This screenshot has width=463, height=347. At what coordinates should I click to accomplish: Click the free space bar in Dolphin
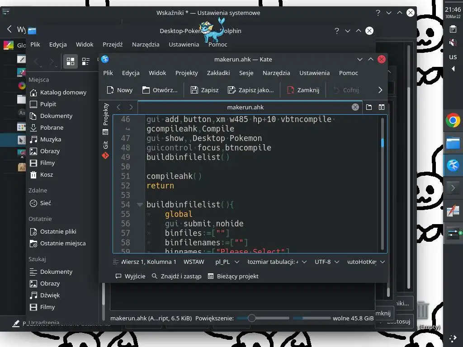click(x=312, y=318)
